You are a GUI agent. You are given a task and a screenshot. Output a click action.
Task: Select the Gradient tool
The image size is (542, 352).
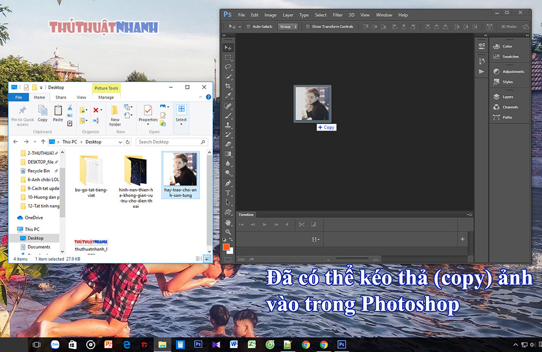[x=228, y=154]
